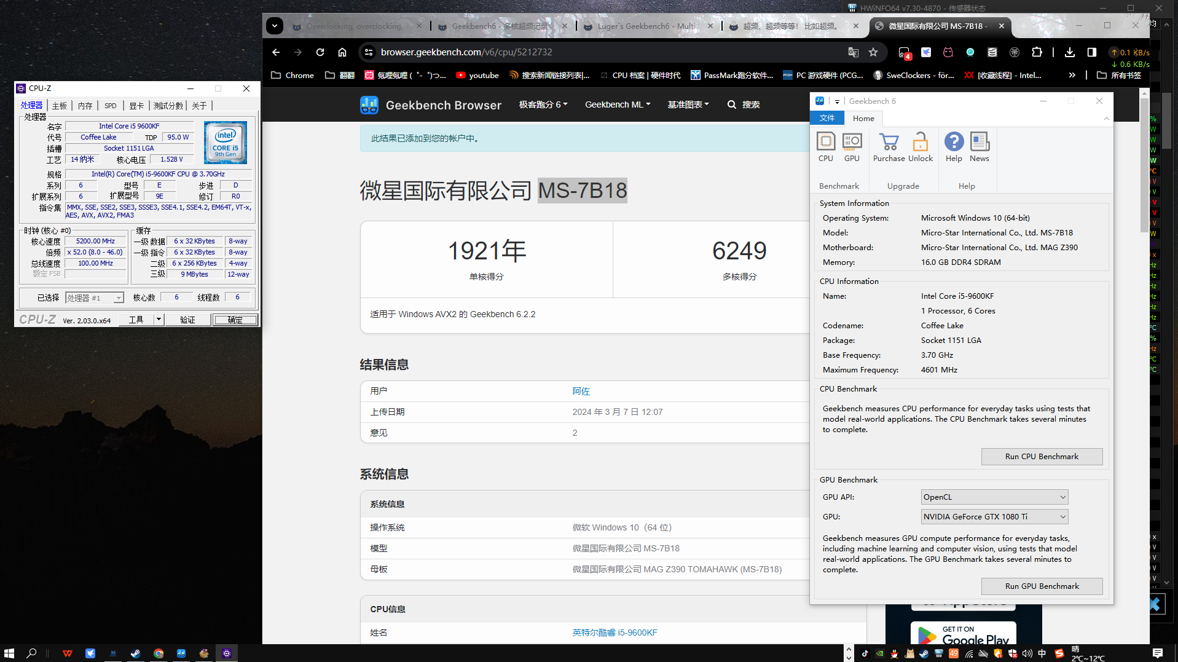Click the site info icon in address bar

[x=369, y=52]
